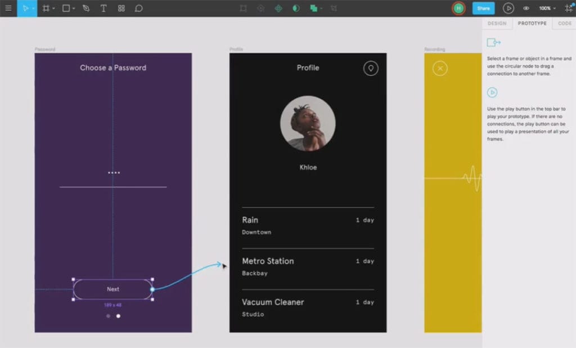The image size is (576, 348).
Task: Open the 100% zoom level dropdown
Action: pyautogui.click(x=547, y=8)
